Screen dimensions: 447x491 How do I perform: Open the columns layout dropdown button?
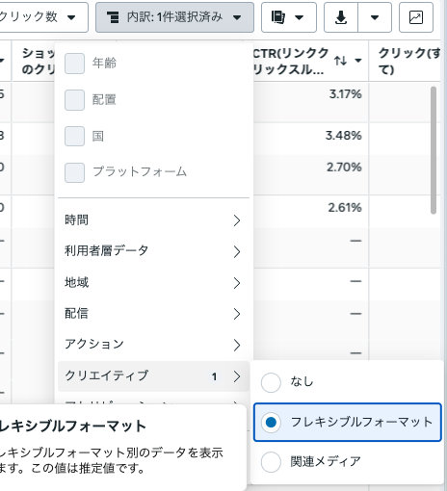coord(289,17)
